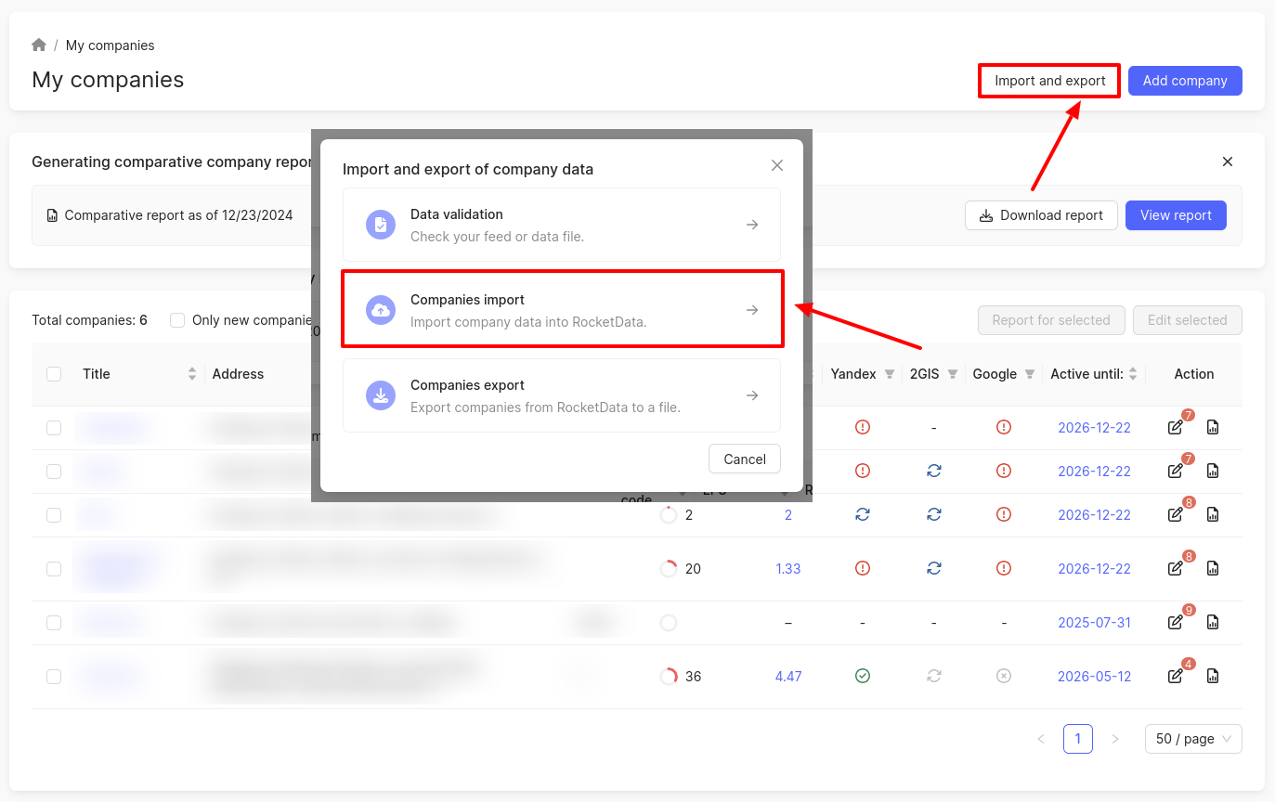Close the Import and export dialog

pyautogui.click(x=777, y=165)
